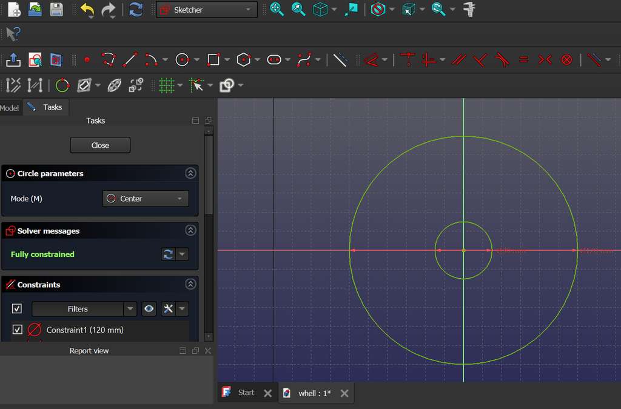
Task: Open the constraints Filters button
Action: [x=78, y=309]
